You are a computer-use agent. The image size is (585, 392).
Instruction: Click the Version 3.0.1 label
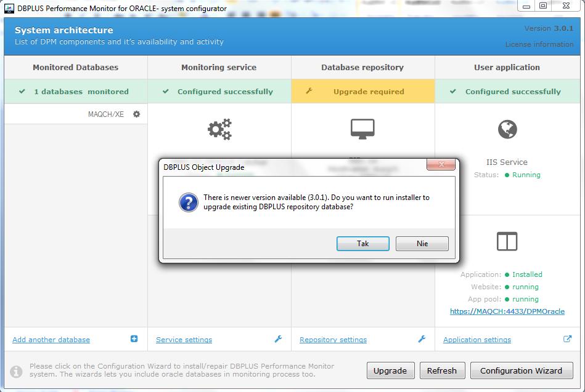(549, 28)
